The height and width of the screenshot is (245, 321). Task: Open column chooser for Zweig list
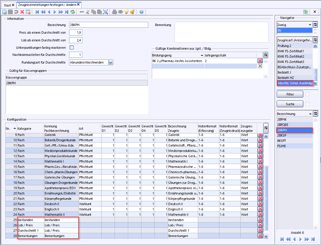[x=315, y=24]
